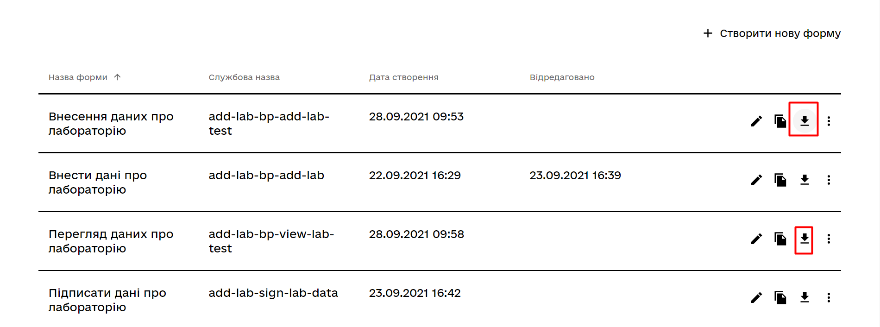Download the form add-lab-sign-lab-data
The image size is (880, 327).
point(805,297)
